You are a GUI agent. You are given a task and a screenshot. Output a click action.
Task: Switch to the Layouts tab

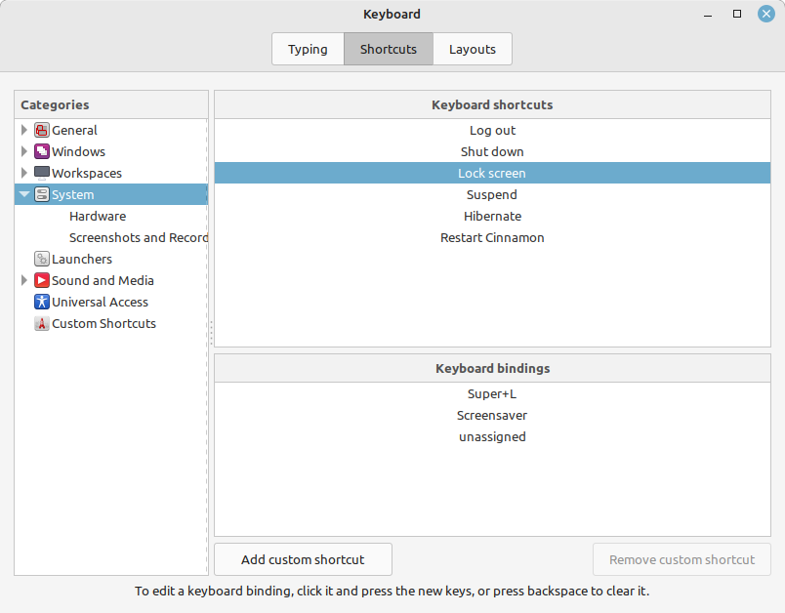click(x=473, y=49)
